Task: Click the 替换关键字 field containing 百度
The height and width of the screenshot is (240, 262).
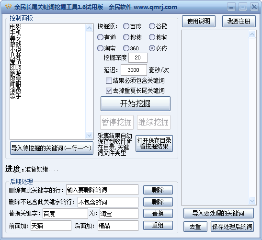Action: click(x=65, y=214)
